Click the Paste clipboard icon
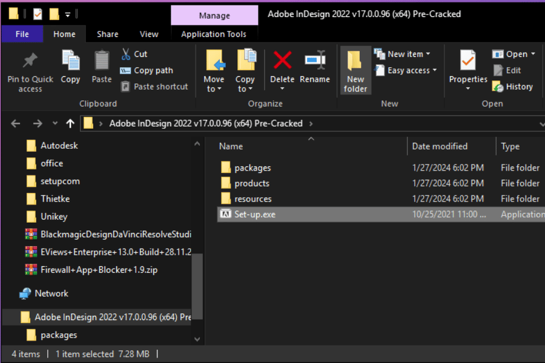 [x=102, y=61]
